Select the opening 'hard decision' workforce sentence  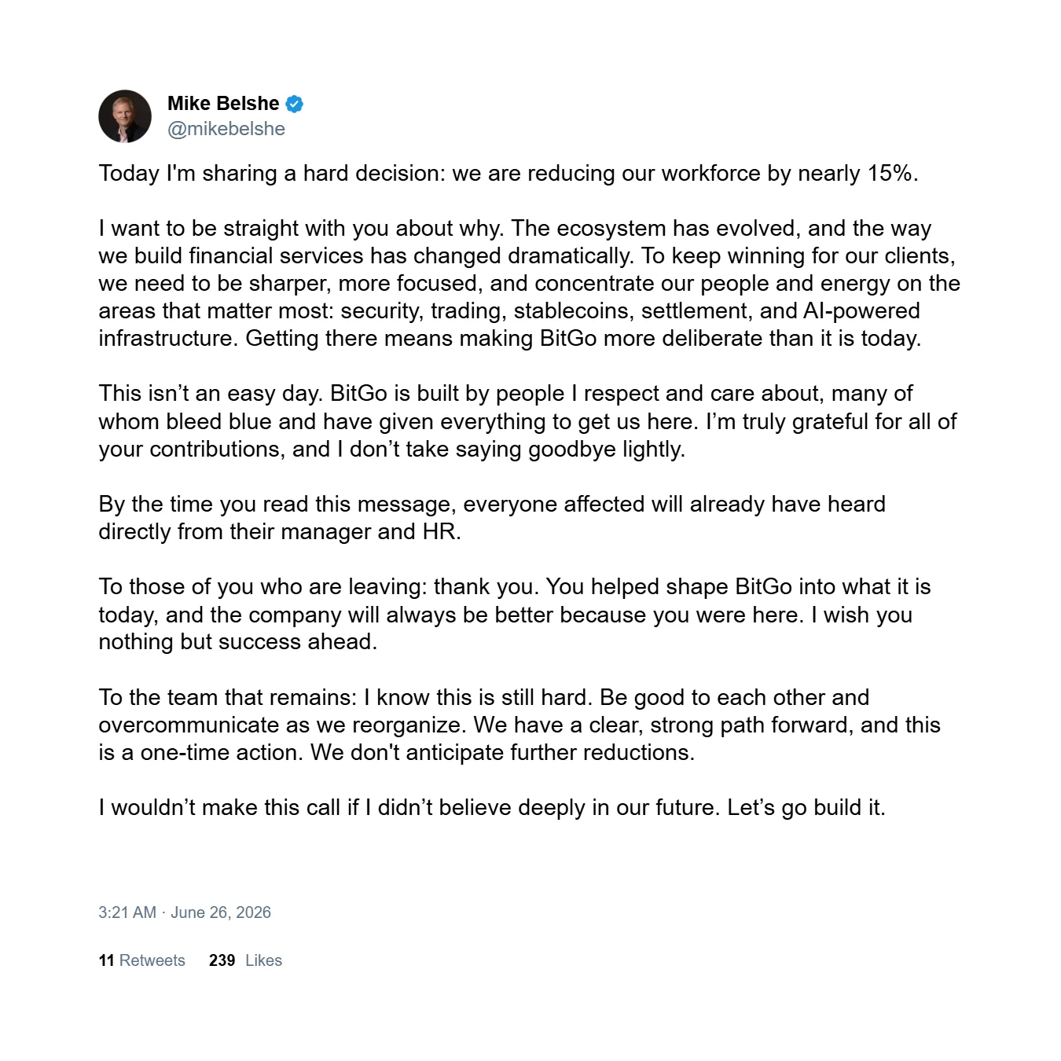pos(508,174)
